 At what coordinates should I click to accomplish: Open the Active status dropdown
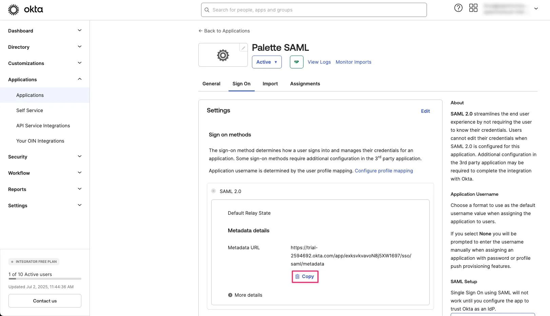[x=267, y=62]
